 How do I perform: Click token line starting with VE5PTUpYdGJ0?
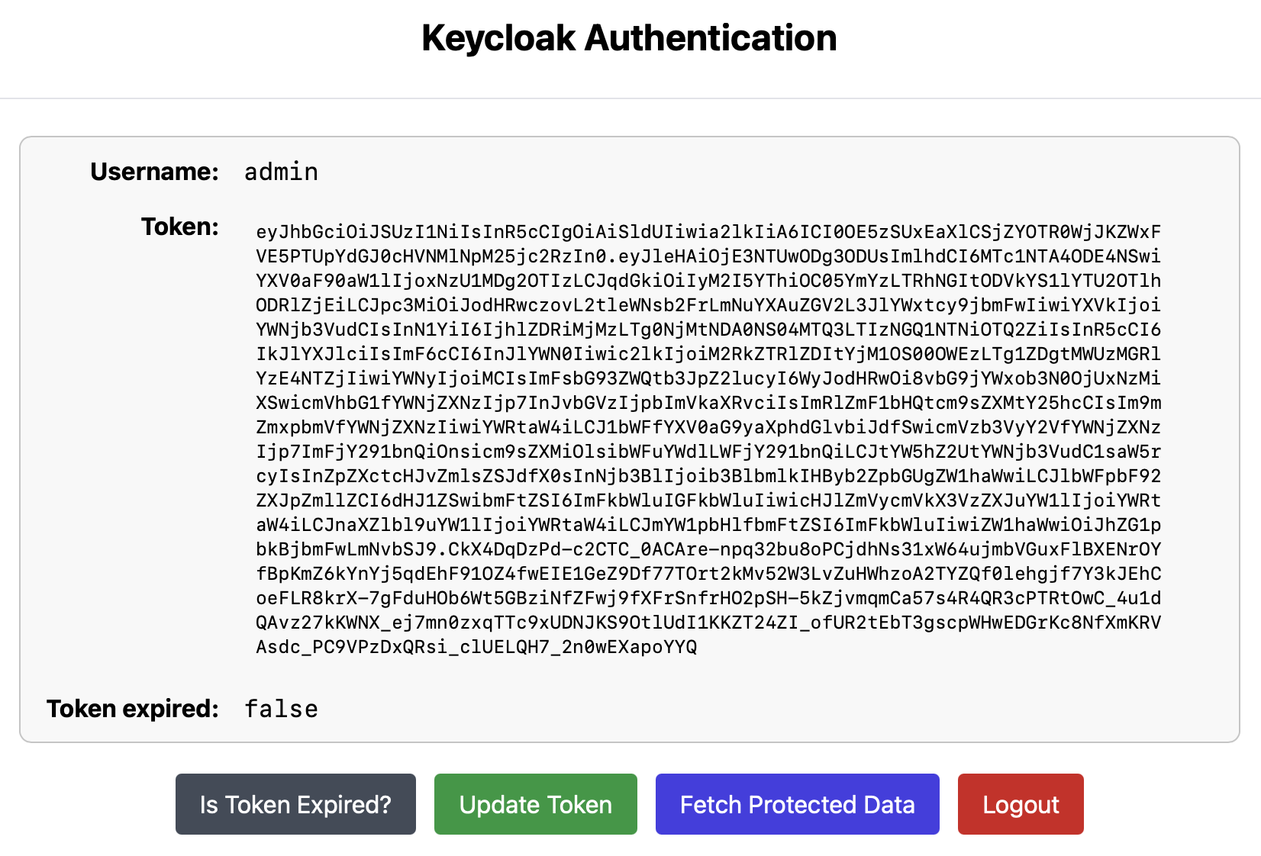point(708,256)
